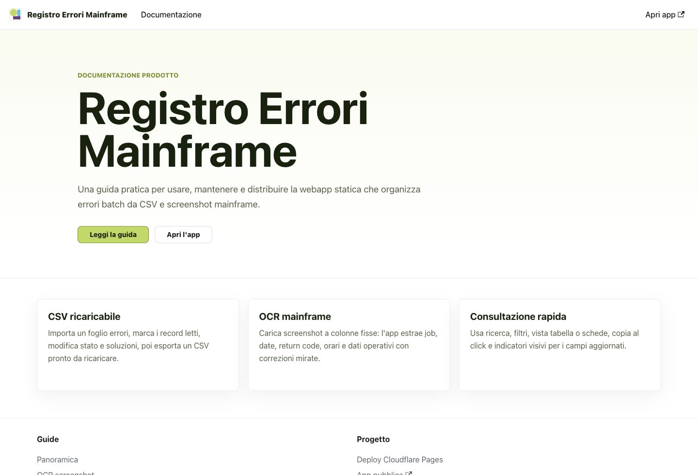The image size is (698, 475).
Task: Click description text 'Carica screenshot a colonne fisse'
Action: pos(348,346)
